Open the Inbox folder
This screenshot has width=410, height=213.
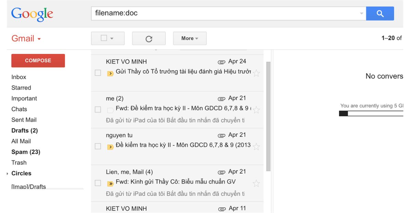tap(19, 77)
